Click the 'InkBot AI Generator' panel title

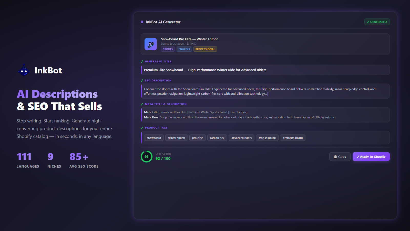point(163,22)
